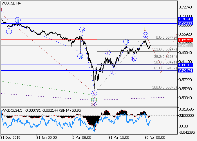This screenshot has height=141, width=197.
Task: Click the gray 0.64511 current price tag
Action: (x=185, y=45)
